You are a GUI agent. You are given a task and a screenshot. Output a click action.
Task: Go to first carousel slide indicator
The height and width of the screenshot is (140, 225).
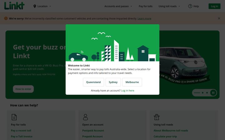point(197,93)
